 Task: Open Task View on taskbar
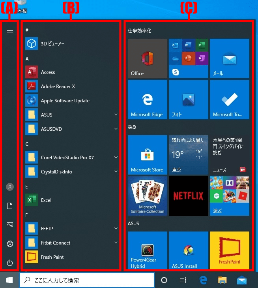[x=183, y=280]
